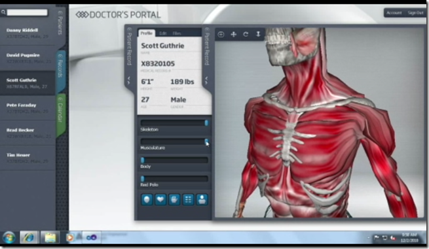The image size is (429, 249).
Task: Click the blue infinity-shaped taskbar icon
Action: (92, 237)
